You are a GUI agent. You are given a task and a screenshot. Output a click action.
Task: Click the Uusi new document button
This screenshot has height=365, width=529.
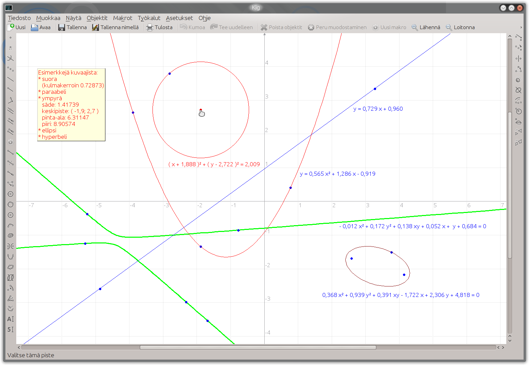[17, 27]
